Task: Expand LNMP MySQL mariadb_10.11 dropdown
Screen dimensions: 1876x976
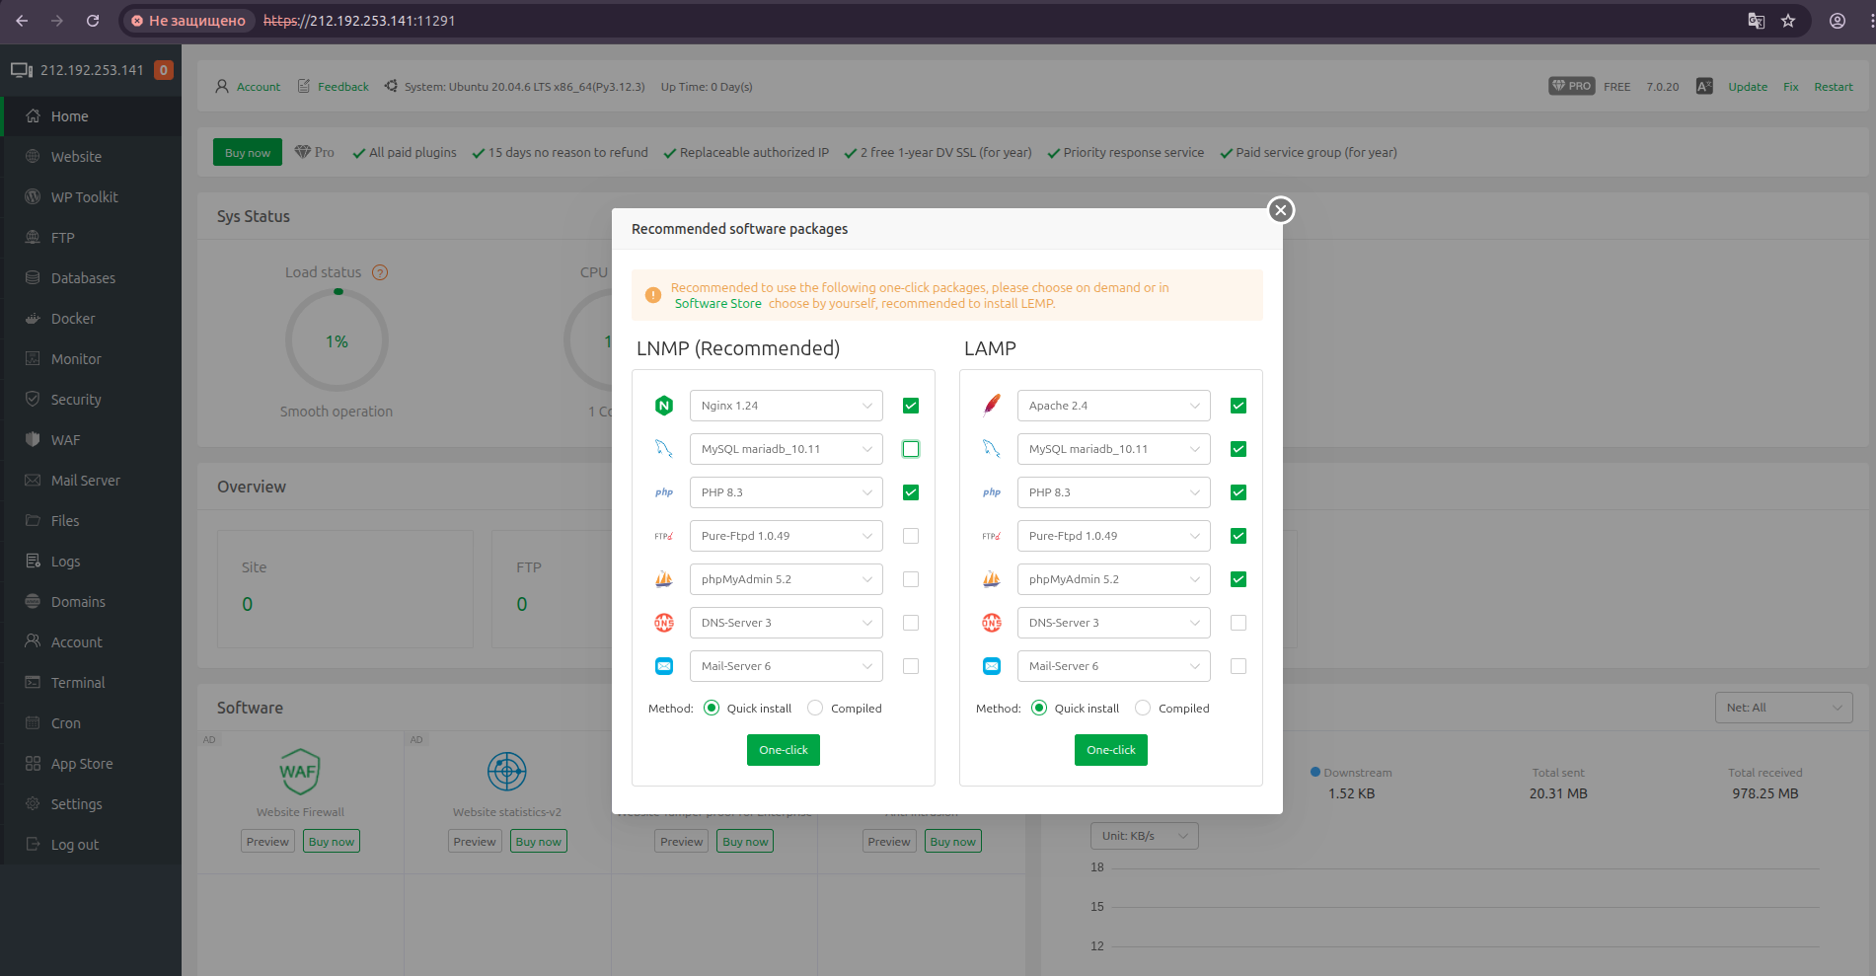Action: point(787,449)
